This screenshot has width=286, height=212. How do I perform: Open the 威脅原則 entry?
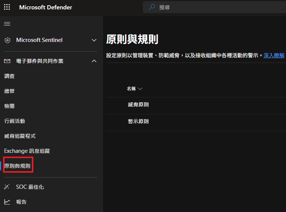[138, 105]
